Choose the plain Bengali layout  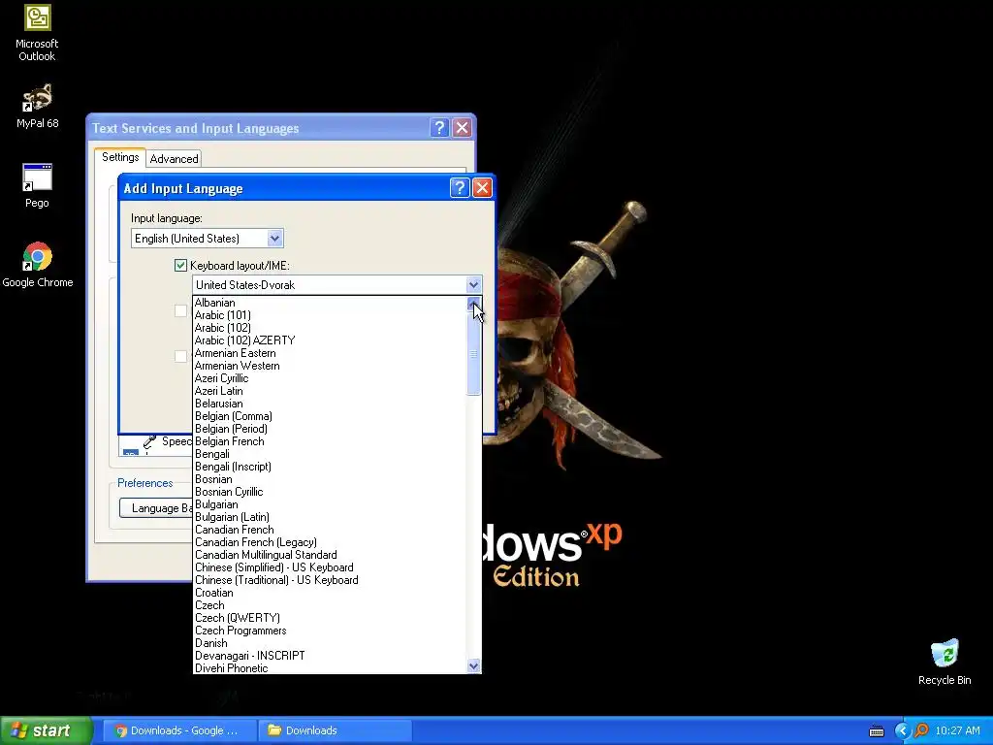point(330,454)
